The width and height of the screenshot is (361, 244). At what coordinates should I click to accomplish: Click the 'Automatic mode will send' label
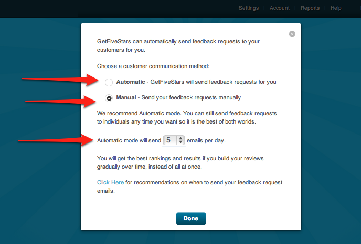click(129, 140)
